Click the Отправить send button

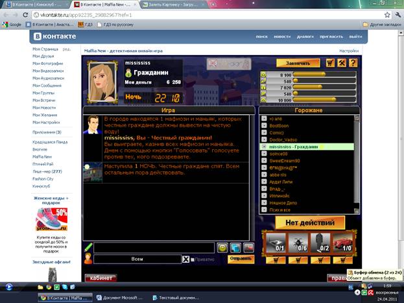tap(241, 259)
